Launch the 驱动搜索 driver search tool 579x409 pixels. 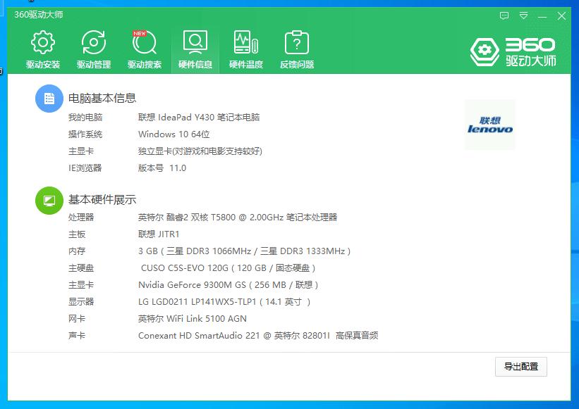[x=145, y=49]
